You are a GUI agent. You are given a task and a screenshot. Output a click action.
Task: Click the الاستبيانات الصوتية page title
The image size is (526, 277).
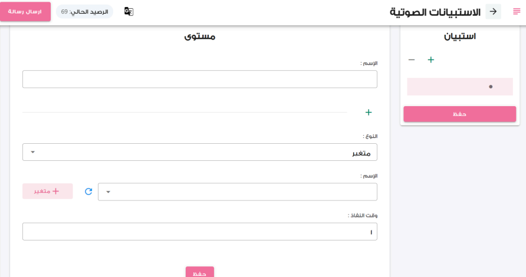tap(435, 12)
